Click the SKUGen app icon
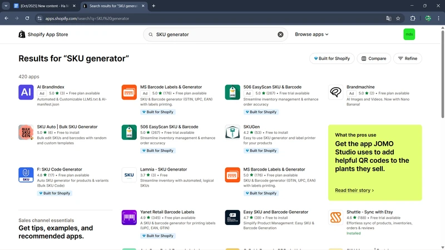This screenshot has width=445, height=250. [233, 132]
